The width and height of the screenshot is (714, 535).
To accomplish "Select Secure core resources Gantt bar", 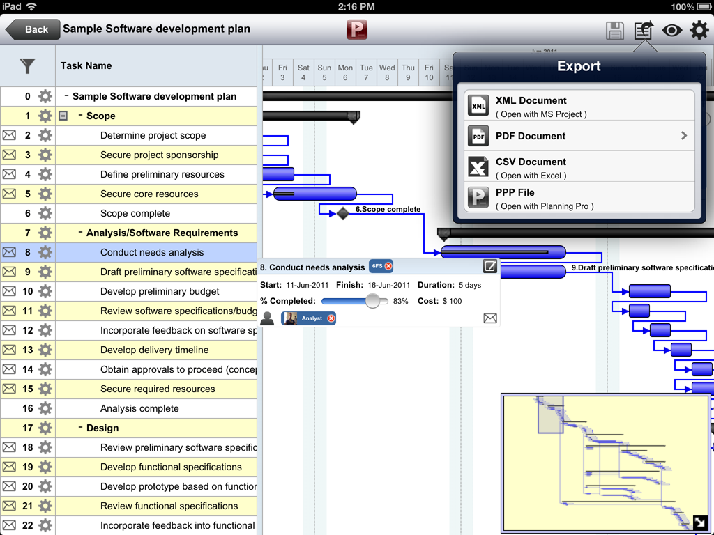I will click(x=314, y=194).
